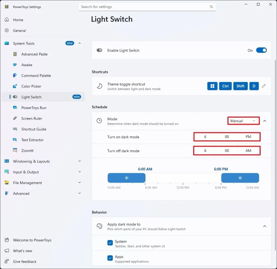
Task: Uncheck System under Apply dark mode to
Action: point(110,242)
